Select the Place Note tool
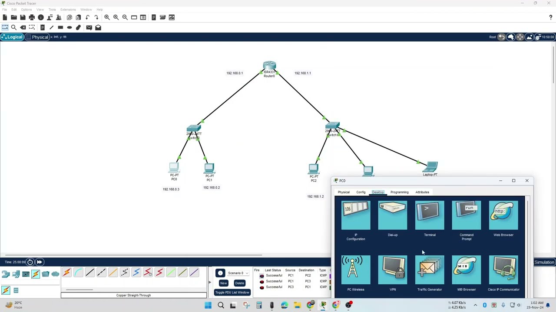This screenshot has height=312, width=556. click(x=42, y=27)
